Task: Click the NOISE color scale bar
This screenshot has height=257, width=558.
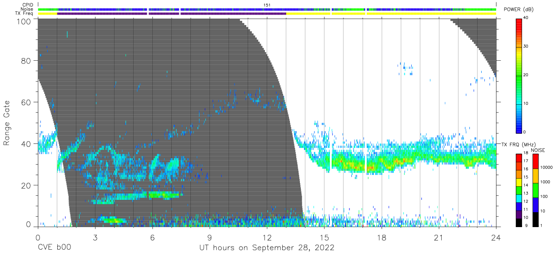Action: tap(535, 190)
